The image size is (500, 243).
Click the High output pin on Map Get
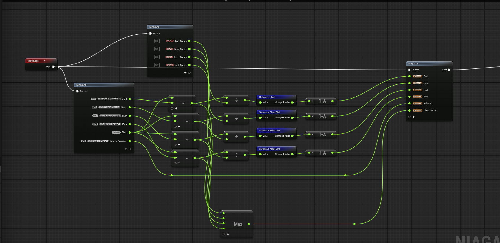(x=130, y=116)
